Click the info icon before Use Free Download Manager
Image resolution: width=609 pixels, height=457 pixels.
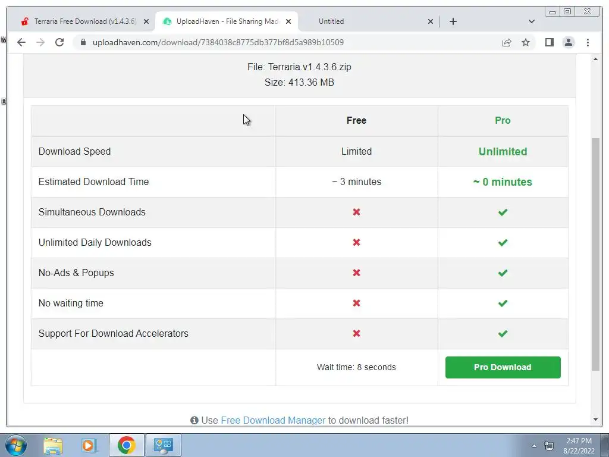pyautogui.click(x=194, y=420)
